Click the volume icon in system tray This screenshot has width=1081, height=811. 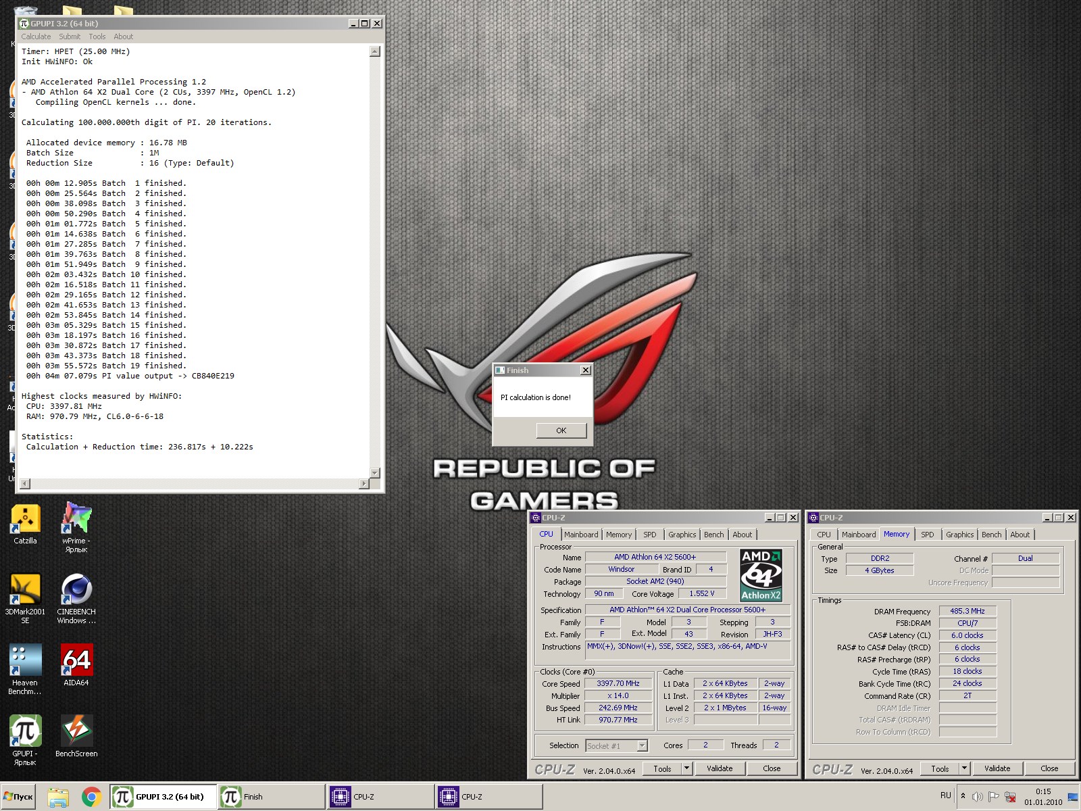pyautogui.click(x=977, y=797)
